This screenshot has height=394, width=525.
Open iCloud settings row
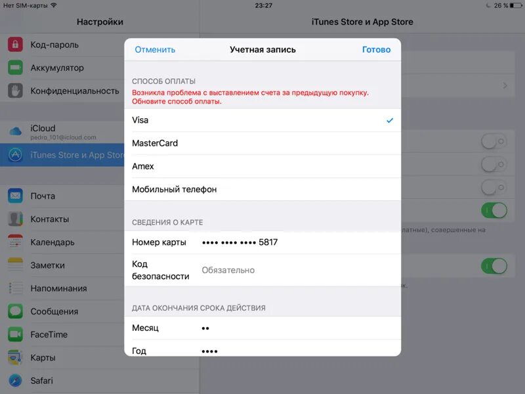pyautogui.click(x=62, y=132)
